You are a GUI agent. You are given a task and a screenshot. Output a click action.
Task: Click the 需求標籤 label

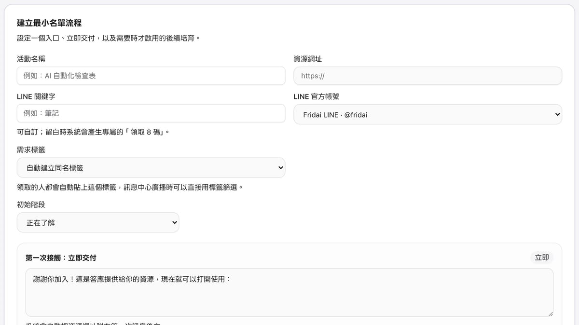(31, 149)
